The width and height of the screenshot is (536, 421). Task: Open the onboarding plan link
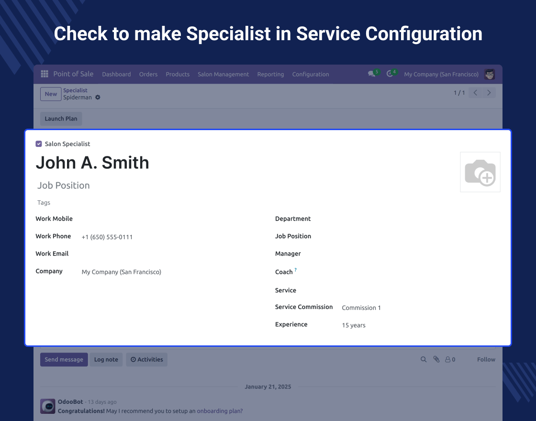point(220,411)
